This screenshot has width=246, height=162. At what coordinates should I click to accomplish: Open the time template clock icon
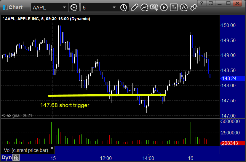124,7
